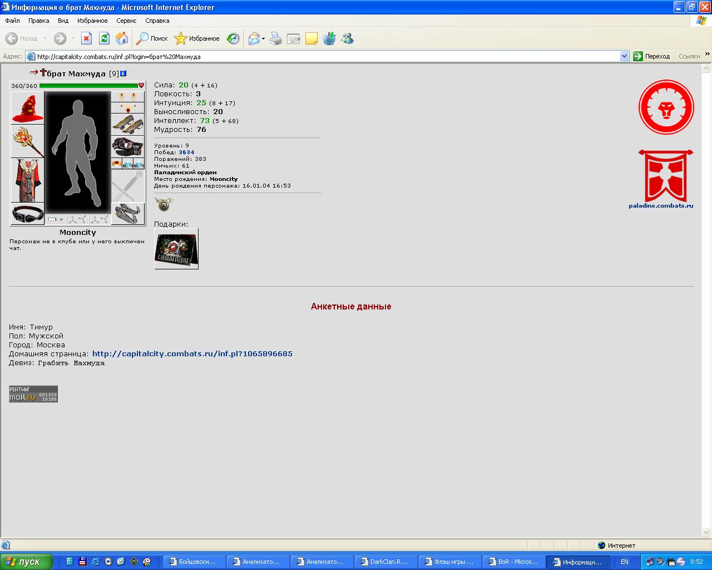Click the Print icon
The image size is (712, 570).
pyautogui.click(x=276, y=38)
